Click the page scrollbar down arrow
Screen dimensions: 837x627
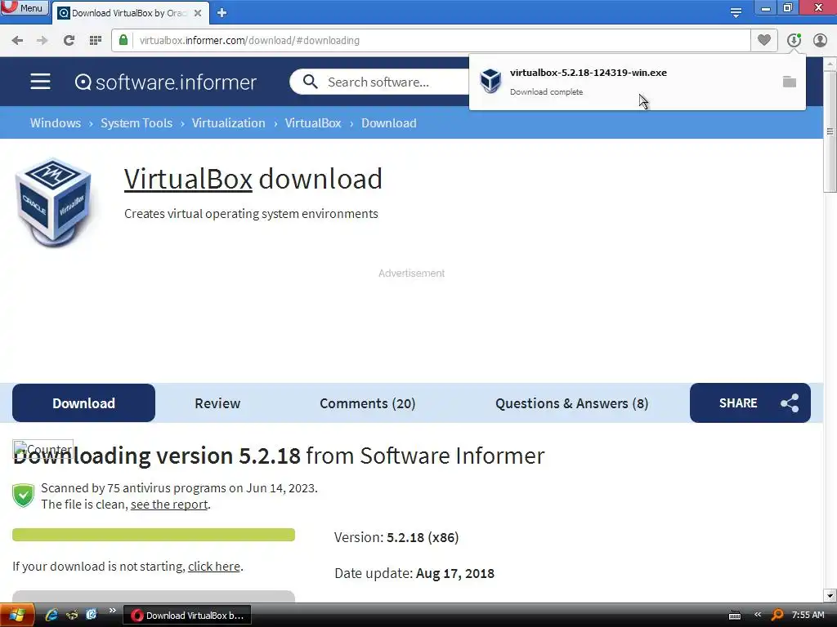point(830,595)
